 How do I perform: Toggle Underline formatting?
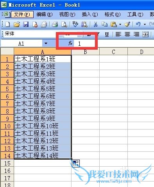[107, 34]
